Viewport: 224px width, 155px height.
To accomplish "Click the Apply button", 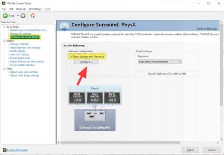I will click(190, 150).
